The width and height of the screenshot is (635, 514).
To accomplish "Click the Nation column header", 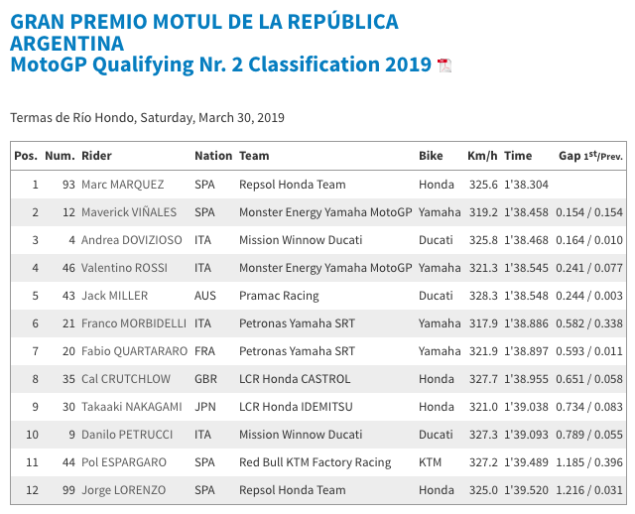I will coord(213,156).
